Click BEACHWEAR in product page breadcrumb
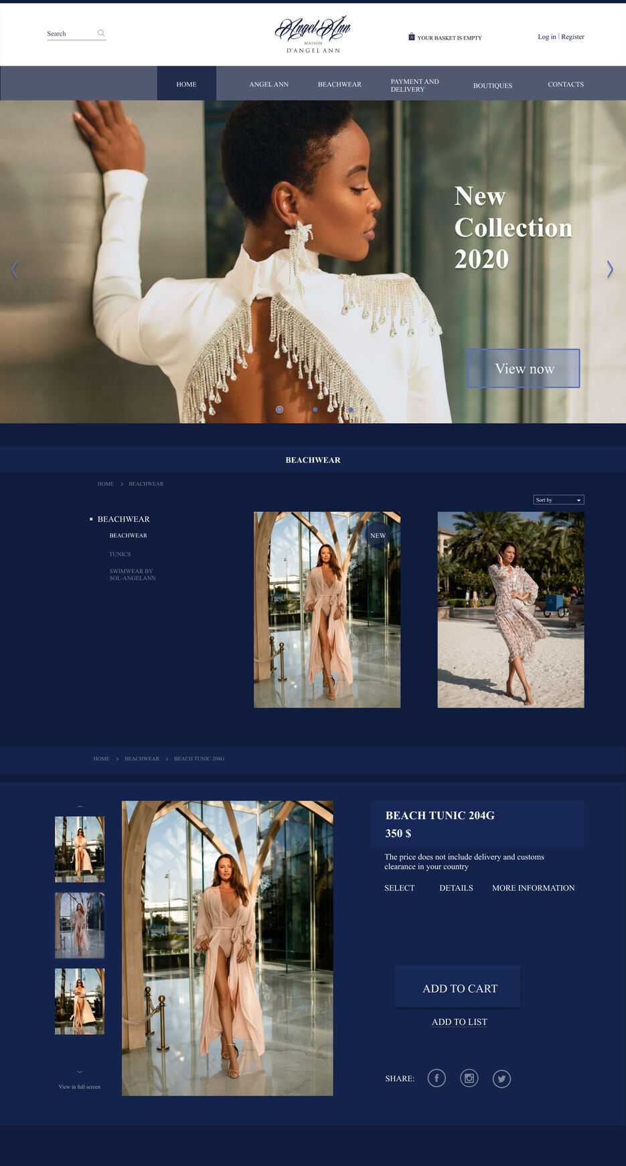 142,759
